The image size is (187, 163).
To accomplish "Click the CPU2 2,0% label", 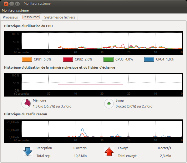I will pyautogui.click(x=83, y=59).
